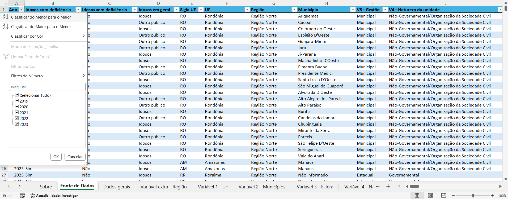This screenshot has height=199, width=508.
Task: Open the Região filter dropdown
Action: [x=294, y=10]
